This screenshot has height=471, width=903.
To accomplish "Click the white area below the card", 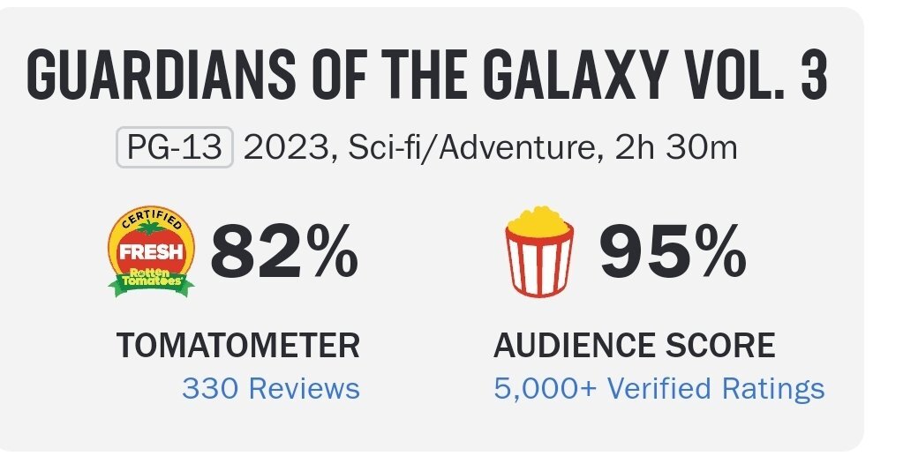I will (441, 462).
